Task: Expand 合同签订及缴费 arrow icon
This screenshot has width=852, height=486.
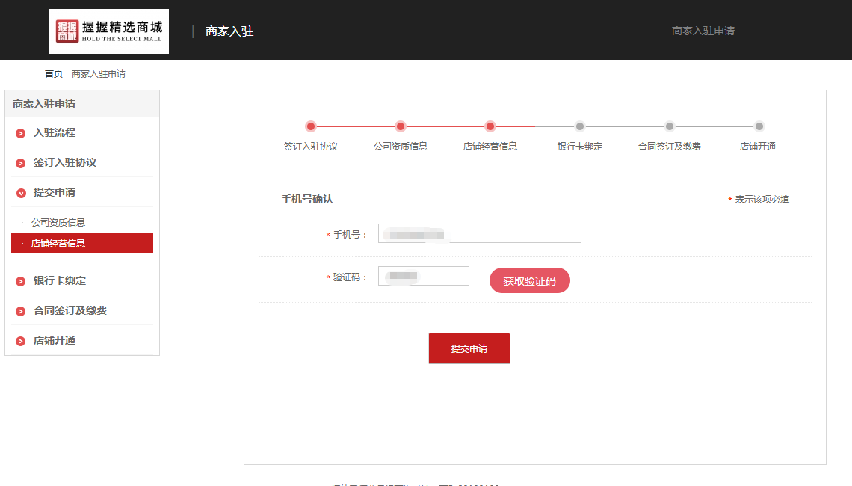Action: [21, 311]
